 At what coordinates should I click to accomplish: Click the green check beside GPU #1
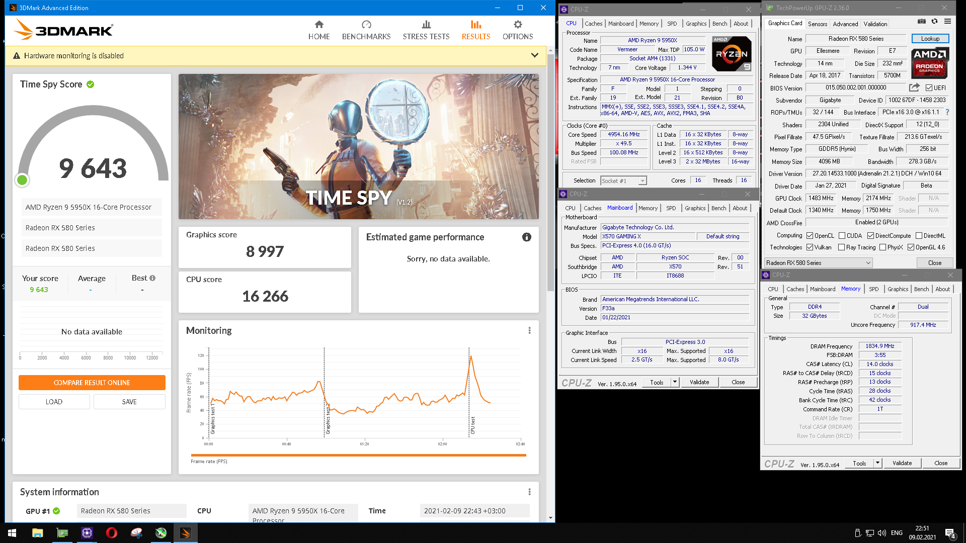pyautogui.click(x=56, y=511)
